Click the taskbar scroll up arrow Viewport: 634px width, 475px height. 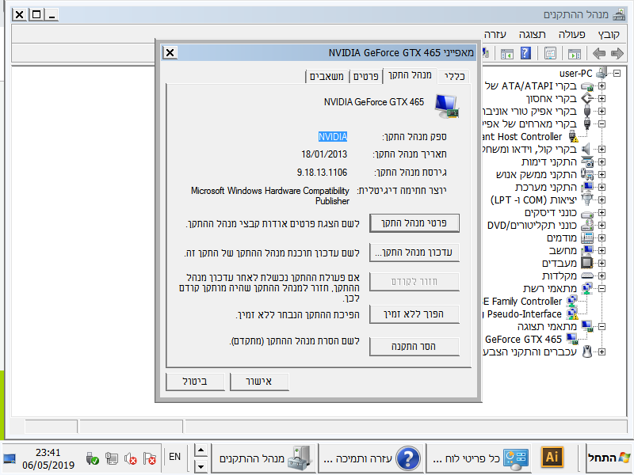point(201,450)
